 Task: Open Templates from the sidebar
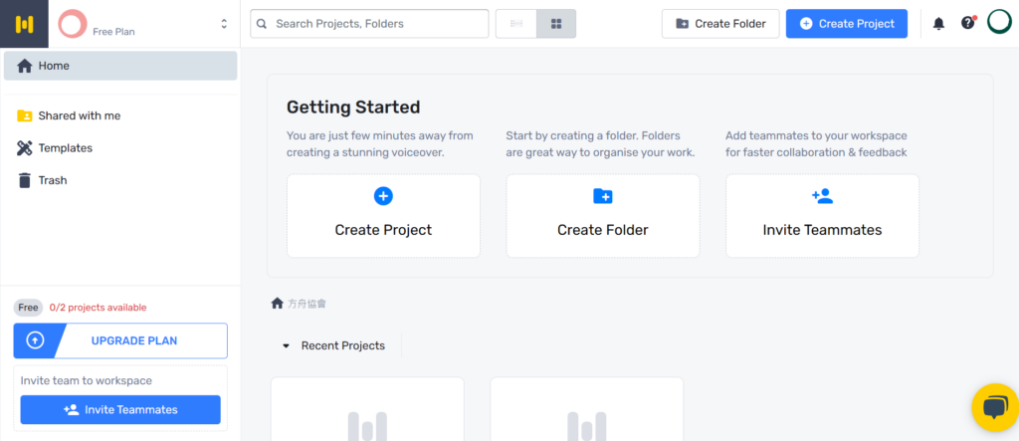[x=65, y=148]
